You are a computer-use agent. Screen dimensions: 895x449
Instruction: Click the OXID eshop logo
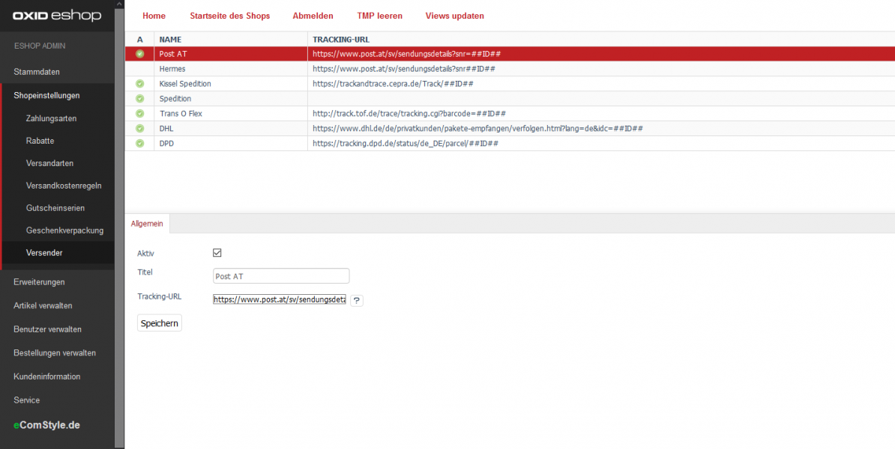[57, 16]
